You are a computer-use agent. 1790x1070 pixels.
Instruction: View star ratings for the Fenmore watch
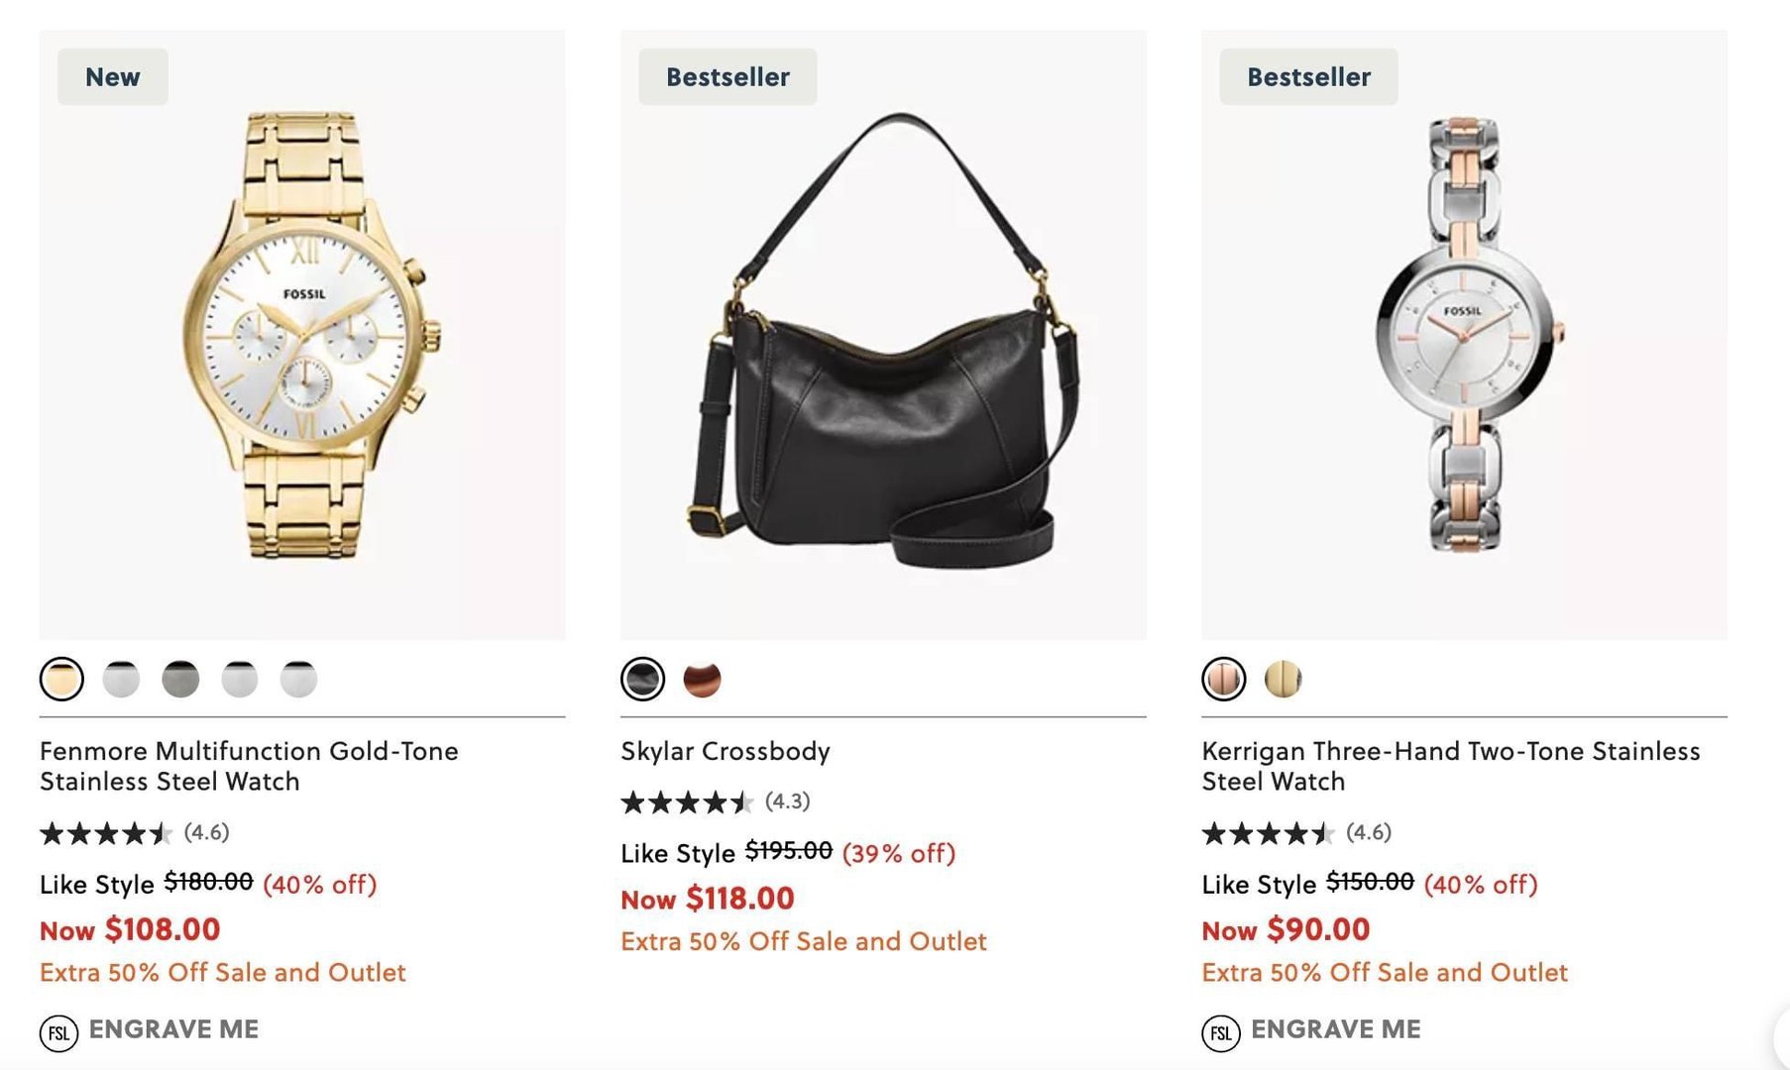(105, 833)
